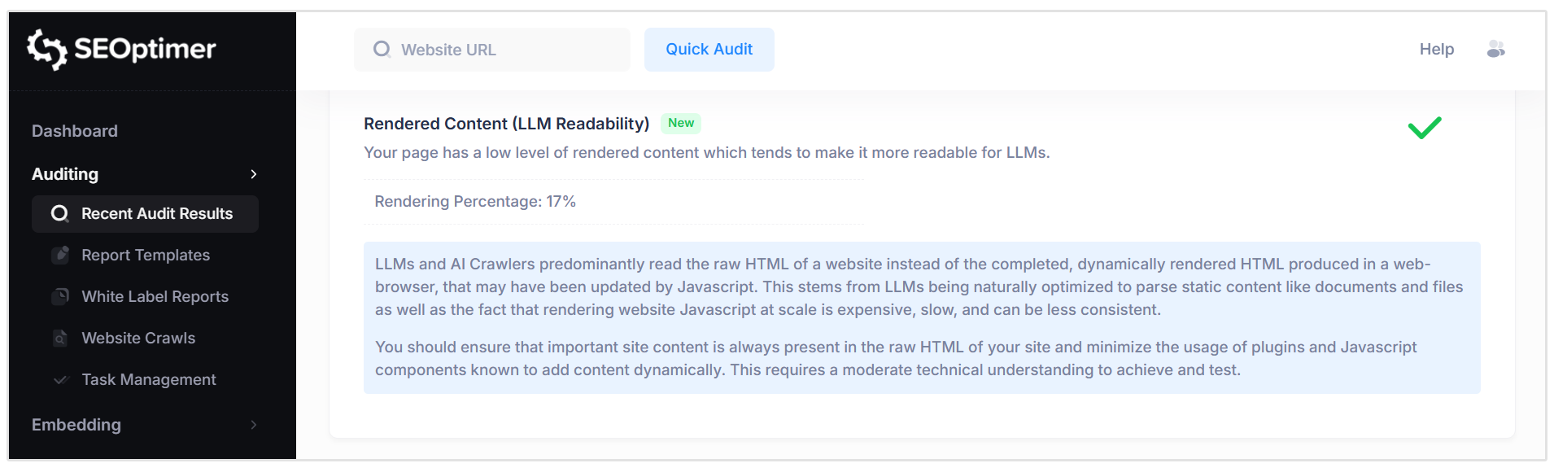Click the Report Templates icon
The height and width of the screenshot is (472, 1554).
click(x=60, y=255)
